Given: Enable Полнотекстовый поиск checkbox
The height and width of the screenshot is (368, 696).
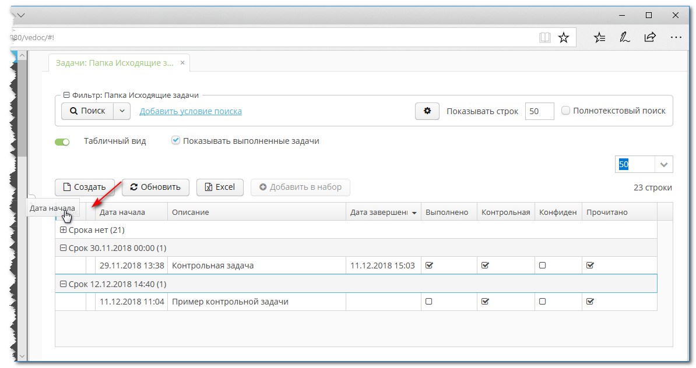Looking at the screenshot, I should [x=565, y=111].
